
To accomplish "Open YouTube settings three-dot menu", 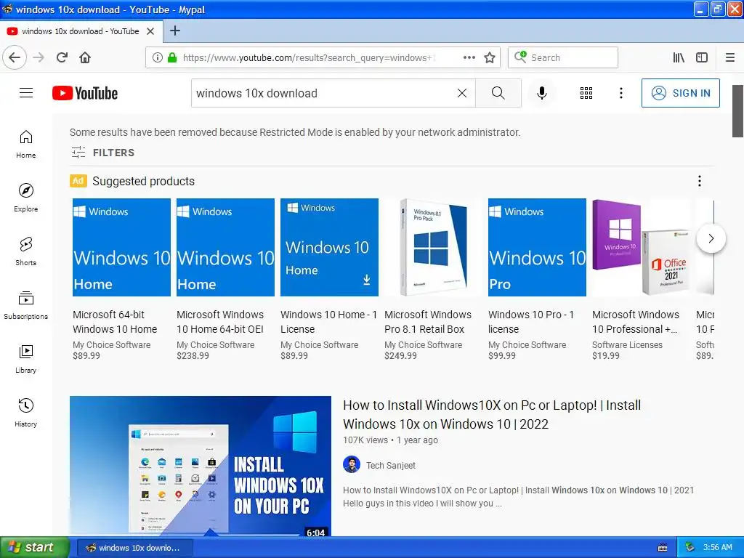I will [620, 93].
